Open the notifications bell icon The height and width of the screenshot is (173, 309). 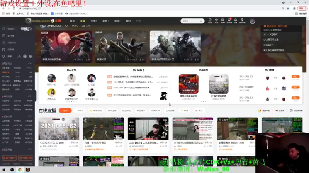[236, 21]
